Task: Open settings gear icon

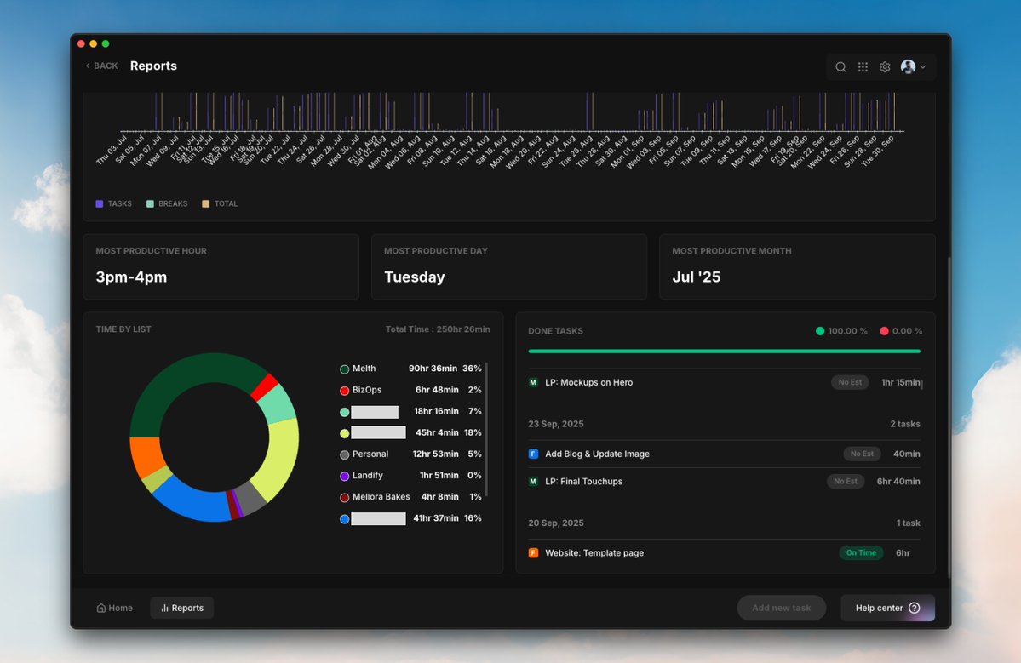Action: point(885,67)
